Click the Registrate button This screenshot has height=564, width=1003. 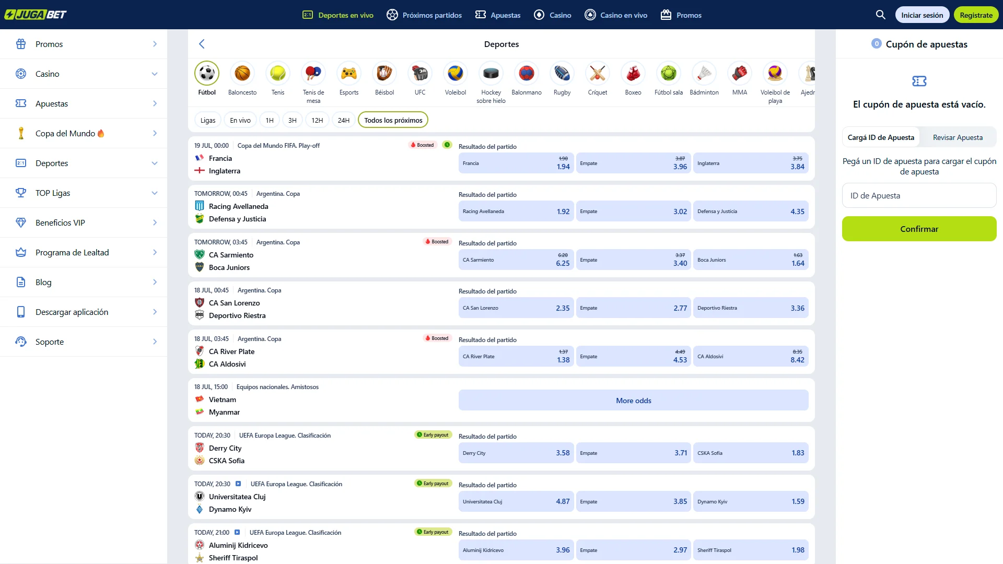[x=976, y=15]
